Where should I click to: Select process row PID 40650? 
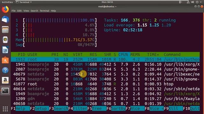[x=105, y=104]
